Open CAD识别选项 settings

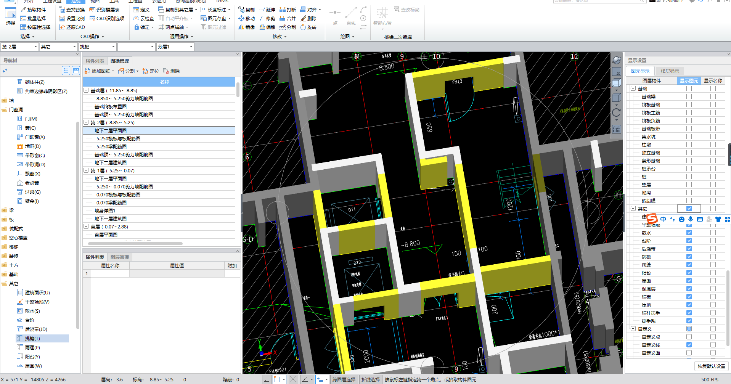(x=107, y=18)
